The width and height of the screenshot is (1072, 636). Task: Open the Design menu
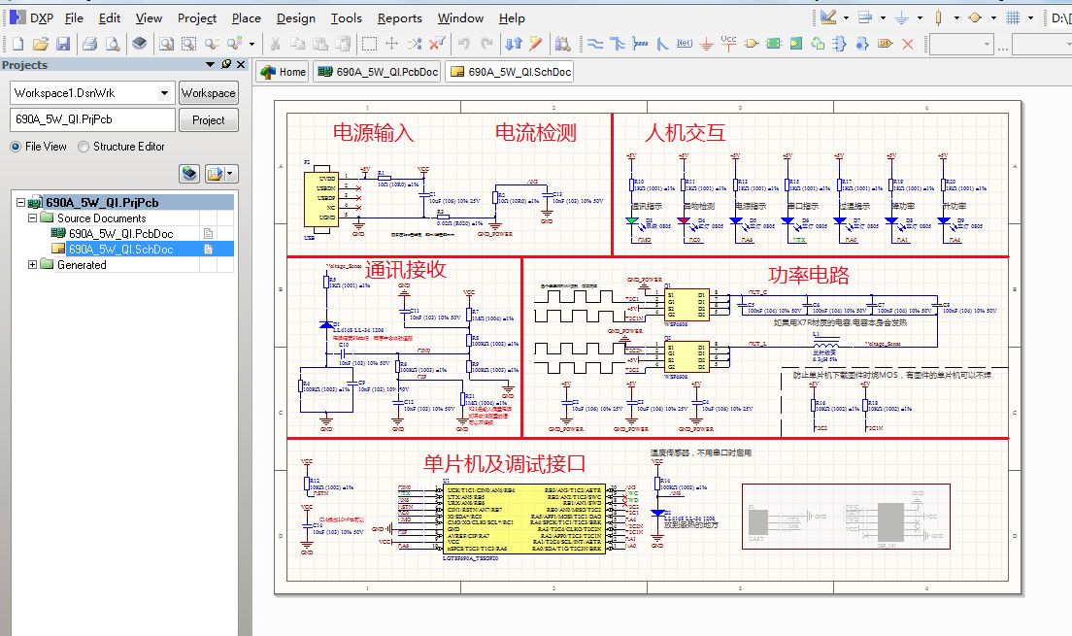[x=296, y=18]
